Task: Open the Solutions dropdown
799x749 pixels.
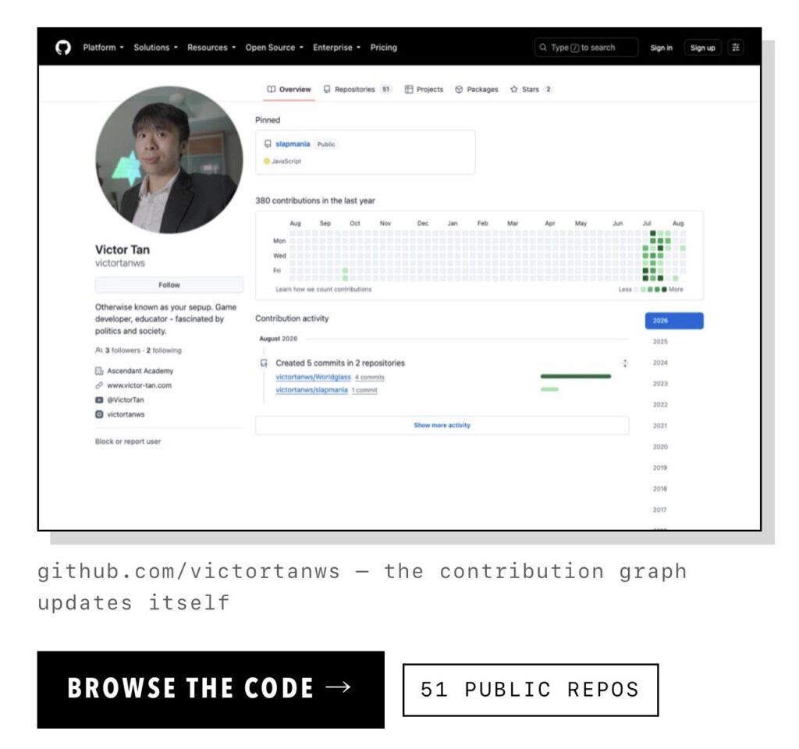Action: pyautogui.click(x=155, y=48)
